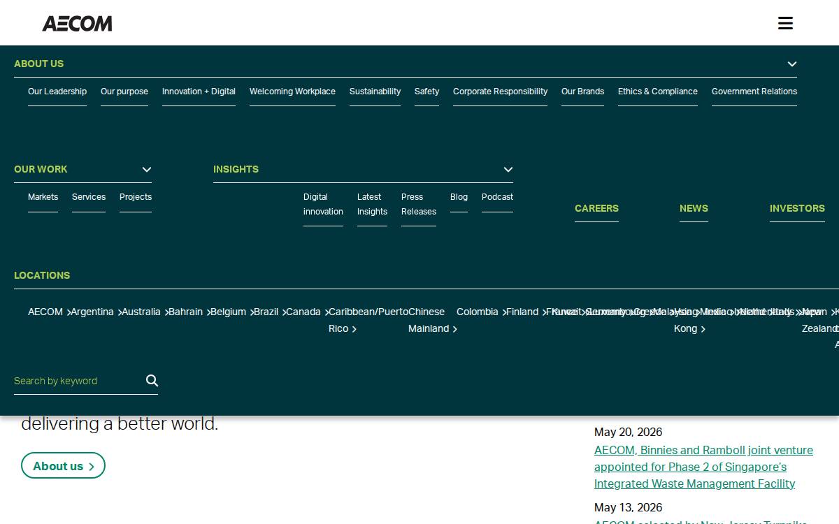Go to the Markets page
The height and width of the screenshot is (524, 839).
click(43, 197)
